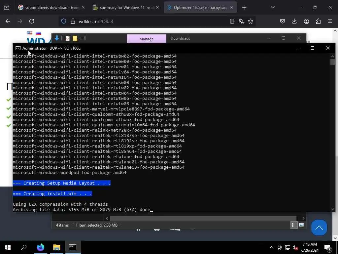
Task: Translate this page
Action: point(241,21)
